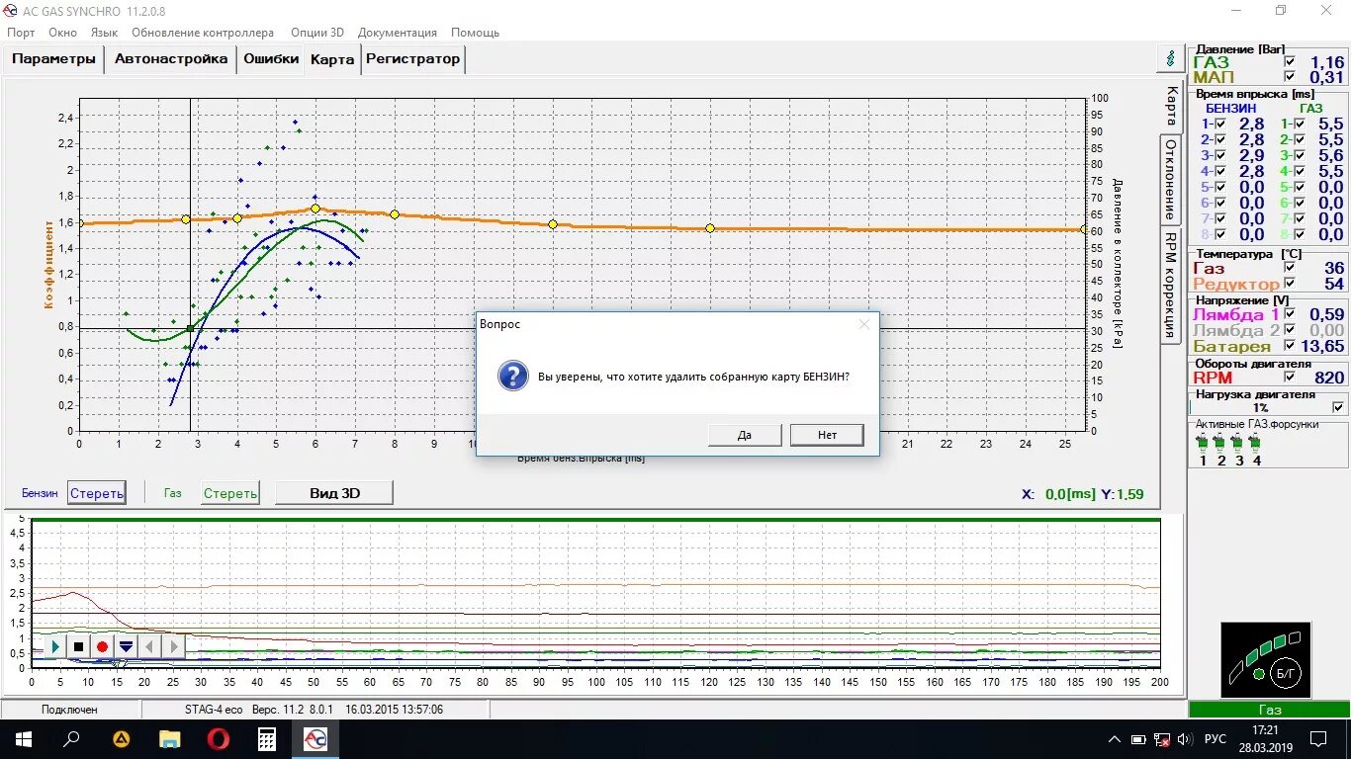
Task: Click Стереть next to Газ
Action: click(x=230, y=493)
